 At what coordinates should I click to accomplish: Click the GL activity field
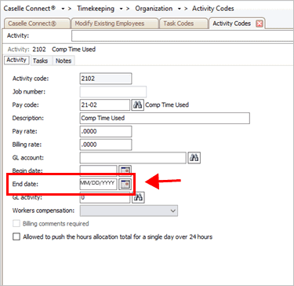pos(105,197)
